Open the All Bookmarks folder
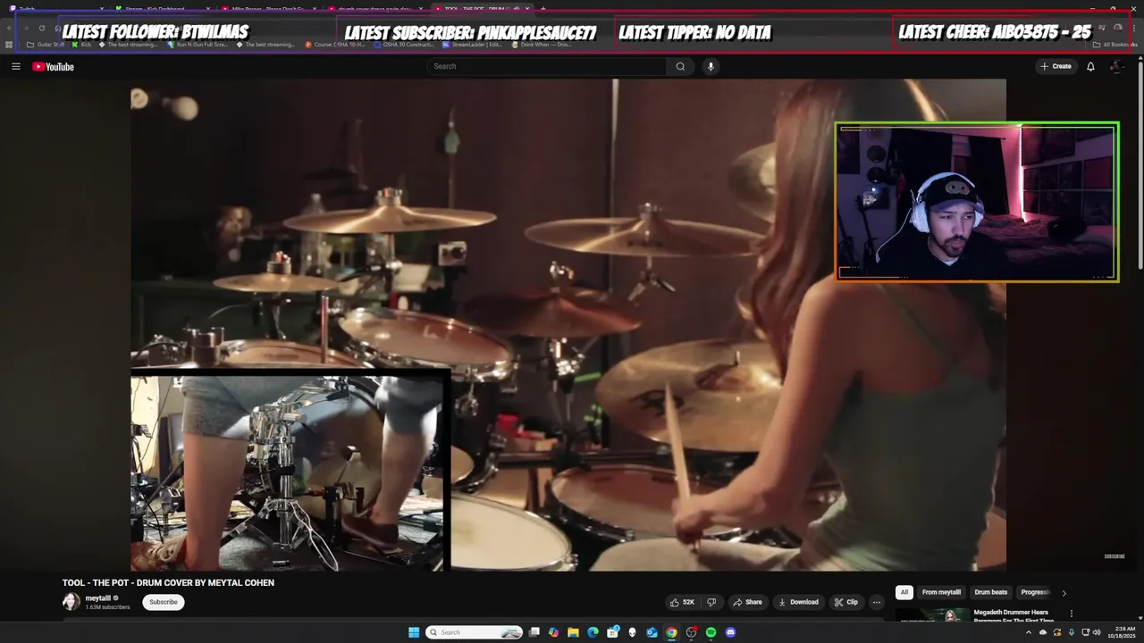This screenshot has height=643, width=1144. coord(1114,45)
